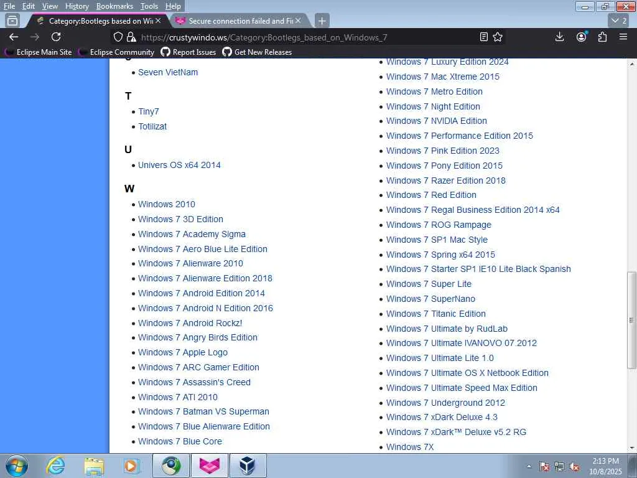The image size is (637, 478).
Task: Show site security lock information
Action: (x=131, y=37)
